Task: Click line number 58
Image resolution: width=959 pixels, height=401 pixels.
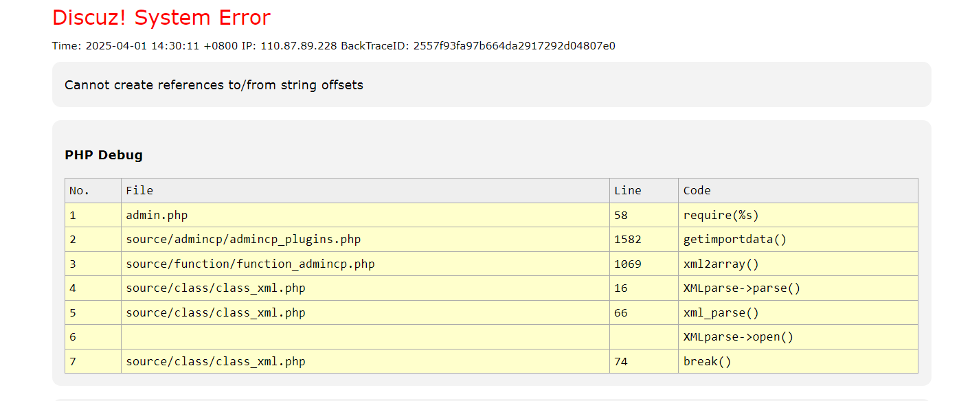Action: click(x=621, y=216)
